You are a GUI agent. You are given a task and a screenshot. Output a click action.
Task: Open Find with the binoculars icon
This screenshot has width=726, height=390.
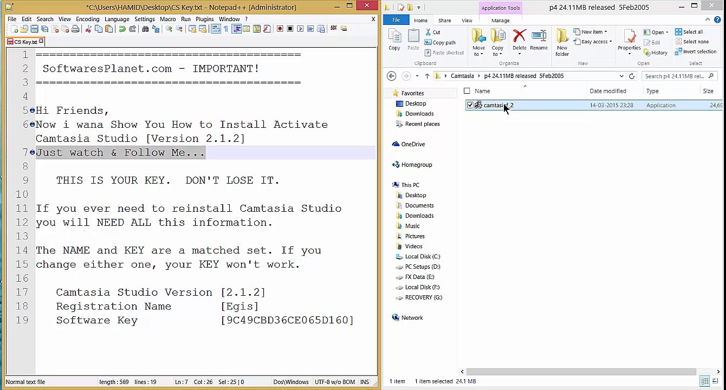145,29
